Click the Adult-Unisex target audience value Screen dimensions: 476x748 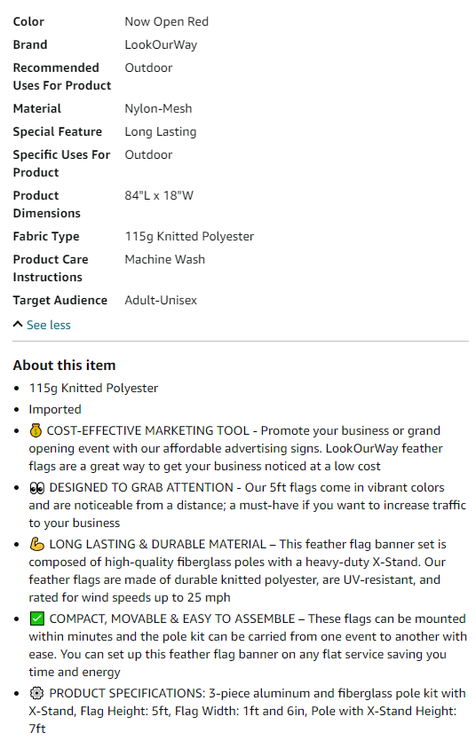coord(161,301)
